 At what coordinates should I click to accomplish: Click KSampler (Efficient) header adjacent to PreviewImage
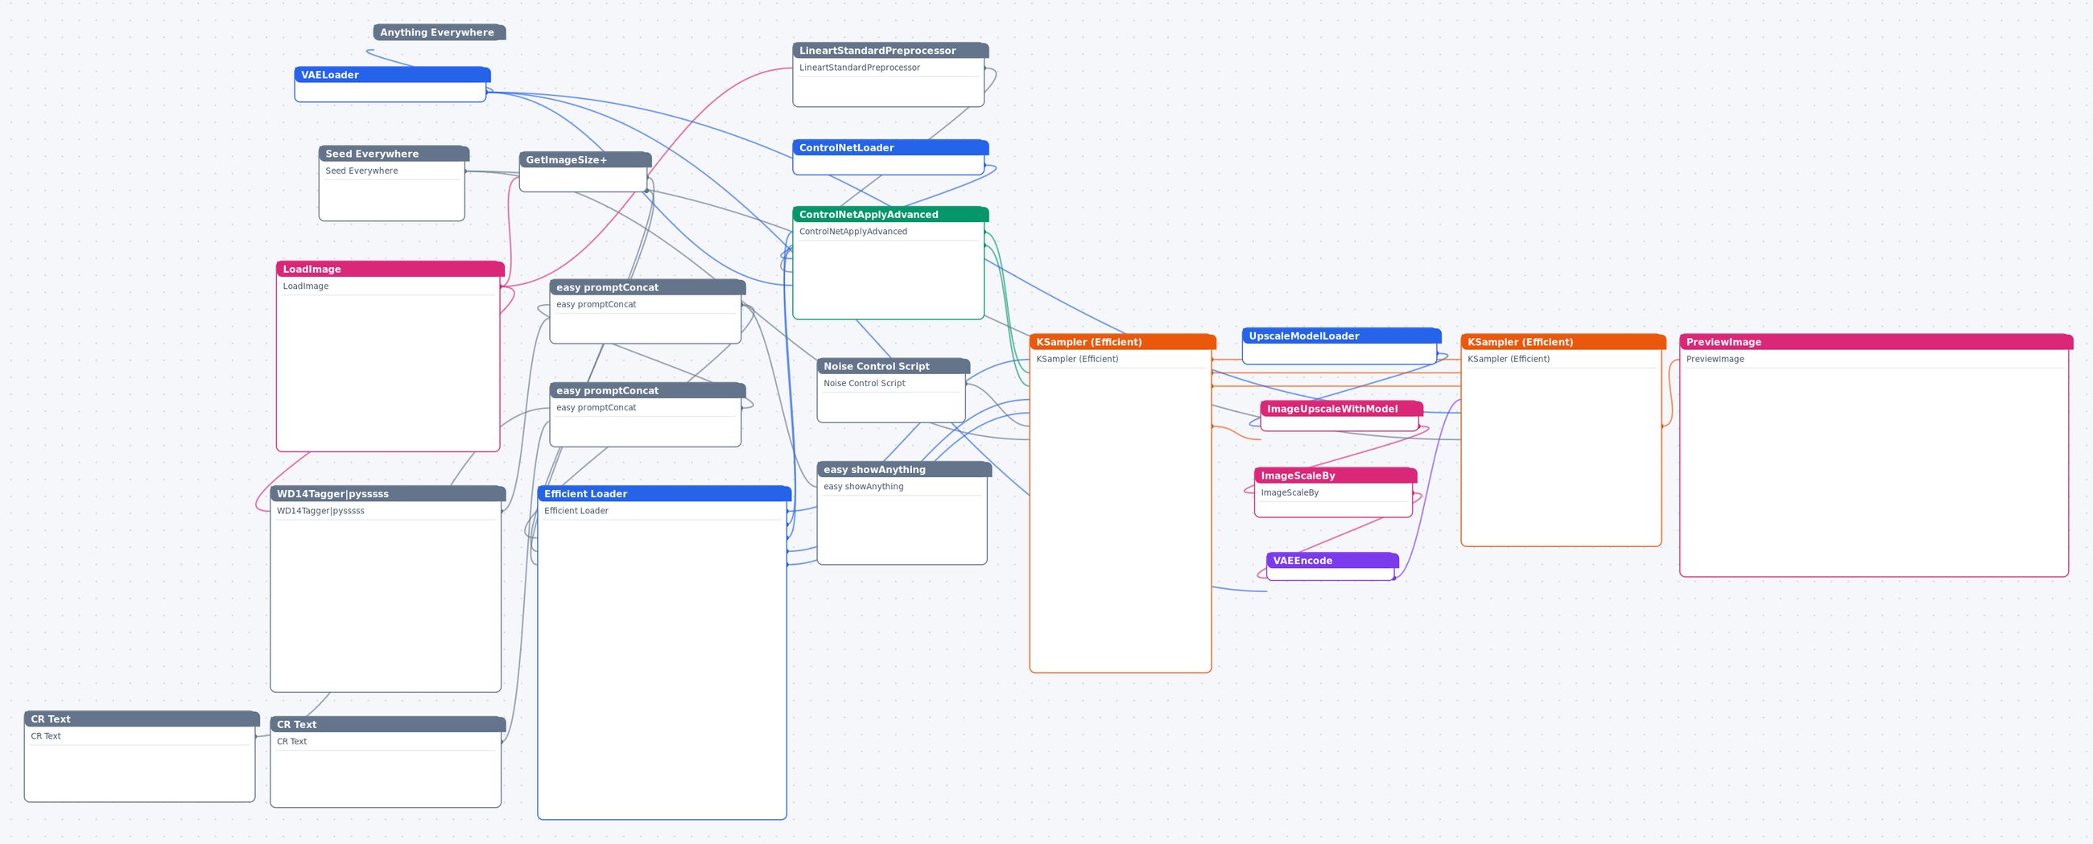(1563, 342)
